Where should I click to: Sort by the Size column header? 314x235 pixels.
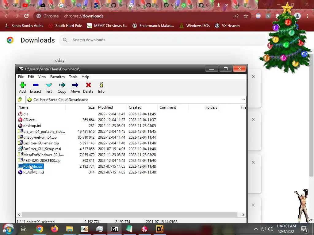click(81, 107)
